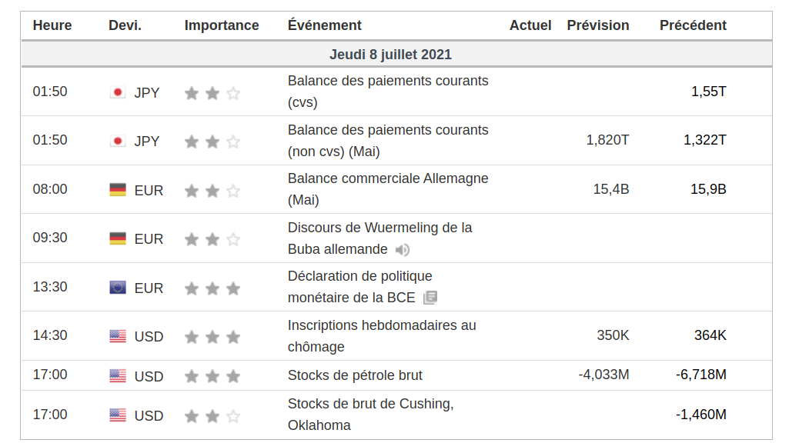789x443 pixels.
Task: Click the document icon beside BCE declaration
Action: tap(430, 298)
